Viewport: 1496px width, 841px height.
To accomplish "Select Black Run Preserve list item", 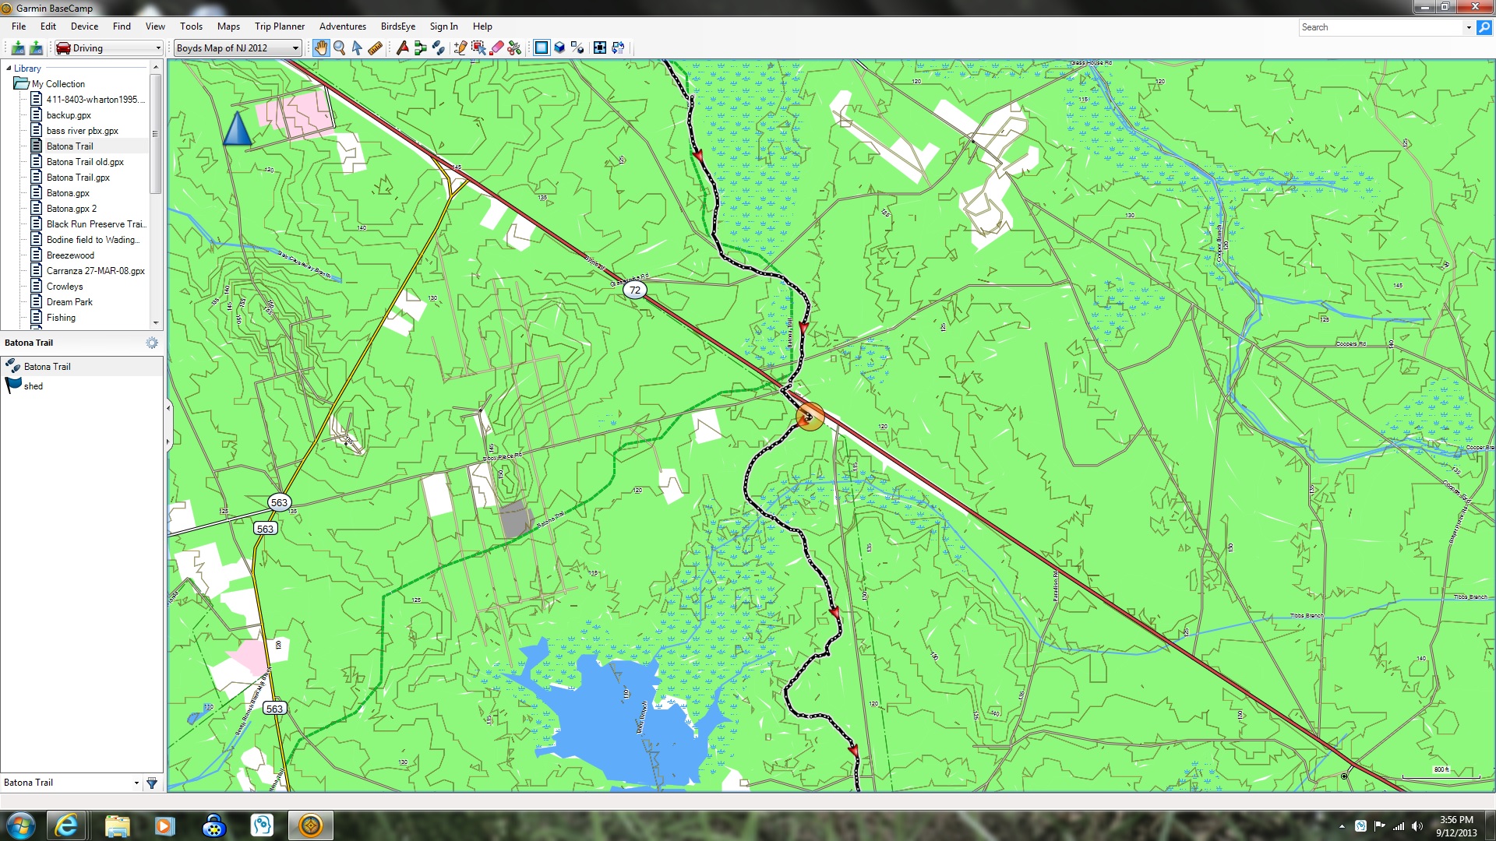I will [95, 224].
